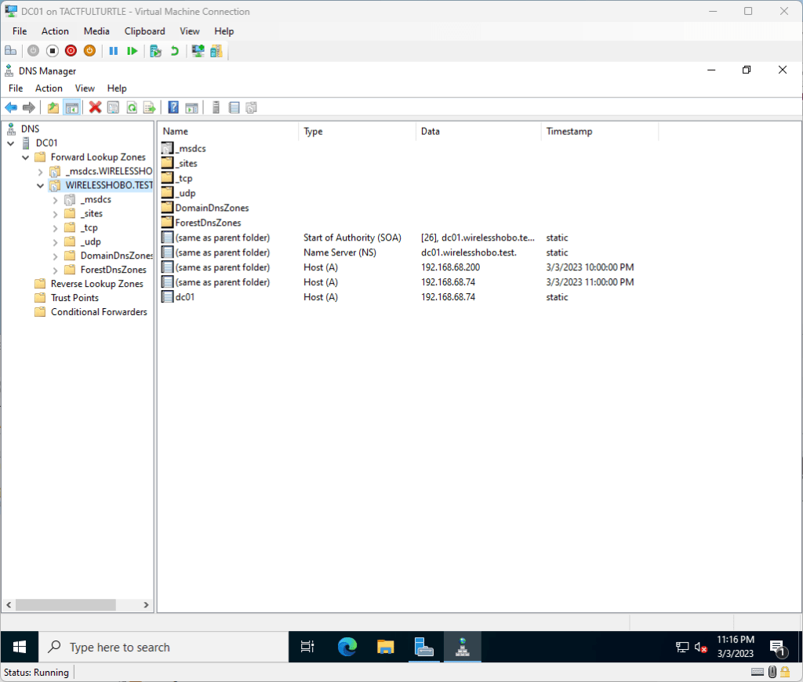Click the red Shut Down VM icon
This screenshot has height=682, width=803.
71,51
